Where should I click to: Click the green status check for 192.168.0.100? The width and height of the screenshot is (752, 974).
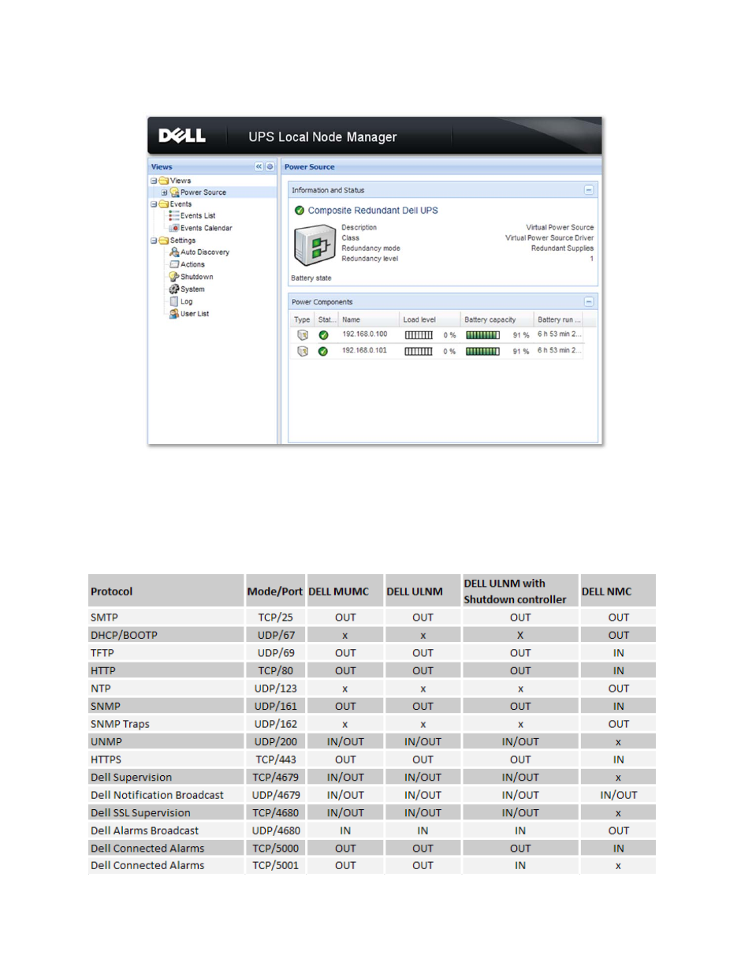(323, 335)
